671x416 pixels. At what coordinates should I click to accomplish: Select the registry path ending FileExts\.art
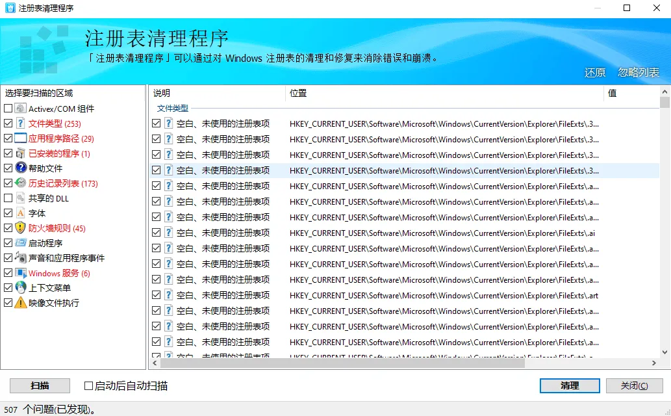click(444, 296)
